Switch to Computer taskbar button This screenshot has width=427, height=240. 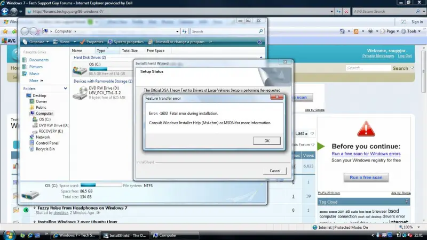click(174, 235)
